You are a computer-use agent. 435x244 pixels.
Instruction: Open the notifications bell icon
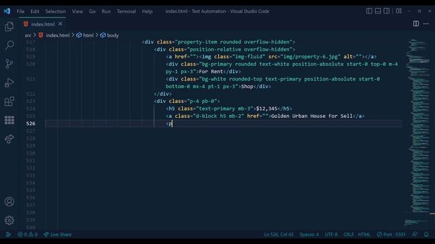pos(426,235)
